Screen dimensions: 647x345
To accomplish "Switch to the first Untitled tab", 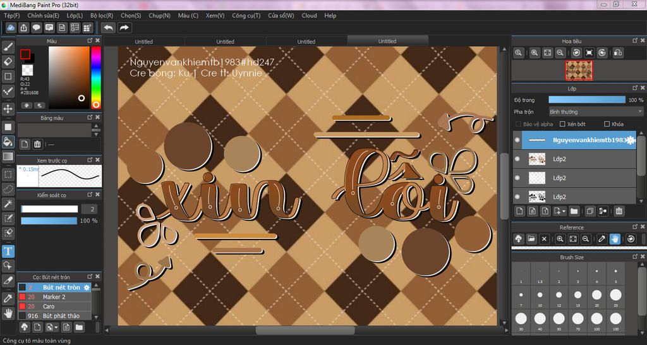I will 144,42.
